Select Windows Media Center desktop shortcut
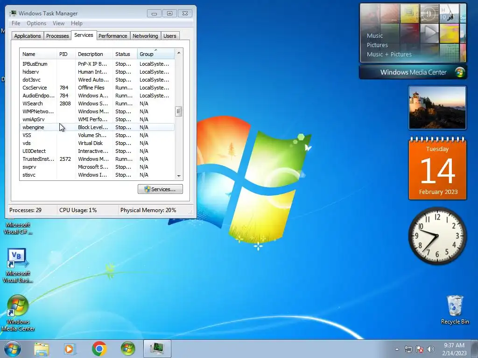478x358 pixels. [x=18, y=313]
